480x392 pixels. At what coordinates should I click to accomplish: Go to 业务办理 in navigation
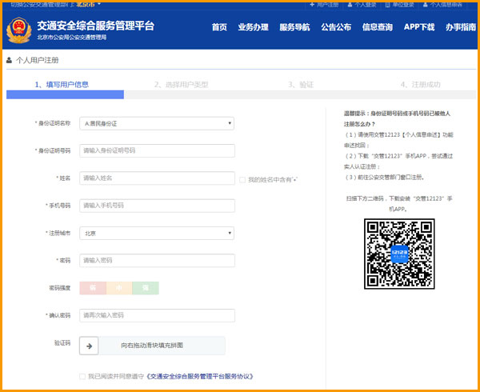(253, 27)
